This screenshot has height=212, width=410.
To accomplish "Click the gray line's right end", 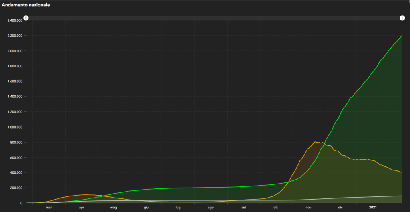I will click(402, 196).
